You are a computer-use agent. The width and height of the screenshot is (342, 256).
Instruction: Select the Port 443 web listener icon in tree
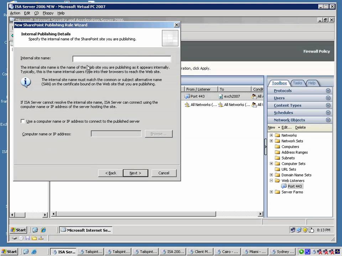[x=284, y=186]
